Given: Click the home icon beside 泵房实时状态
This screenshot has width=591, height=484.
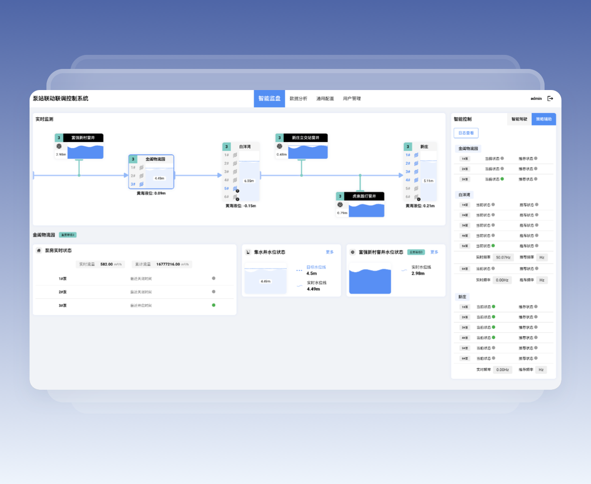Looking at the screenshot, I should [39, 250].
